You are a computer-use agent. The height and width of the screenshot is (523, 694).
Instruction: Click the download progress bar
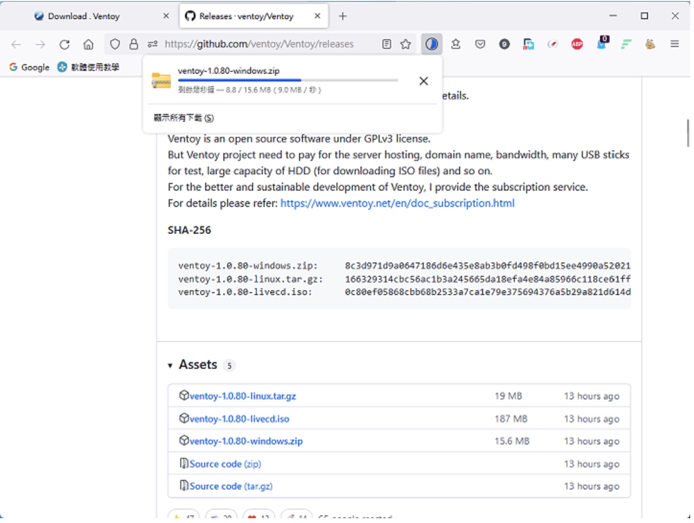[289, 80]
